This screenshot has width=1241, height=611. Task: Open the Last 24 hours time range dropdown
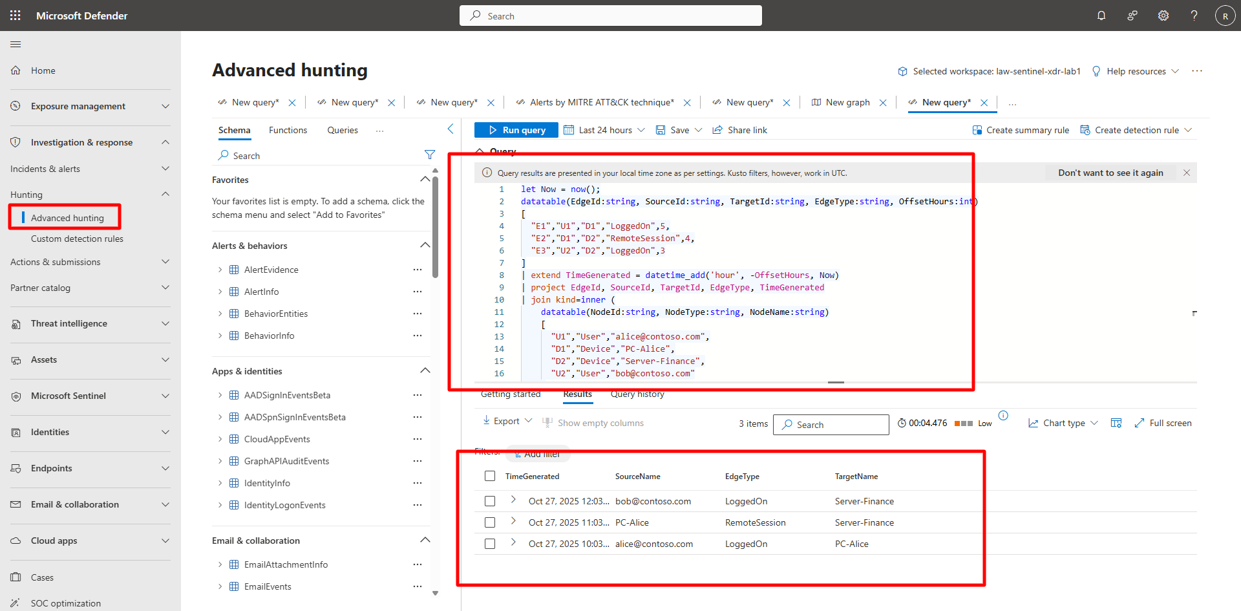coord(604,130)
